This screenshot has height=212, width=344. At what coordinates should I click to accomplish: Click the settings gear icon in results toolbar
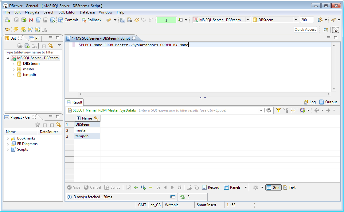[256, 187]
